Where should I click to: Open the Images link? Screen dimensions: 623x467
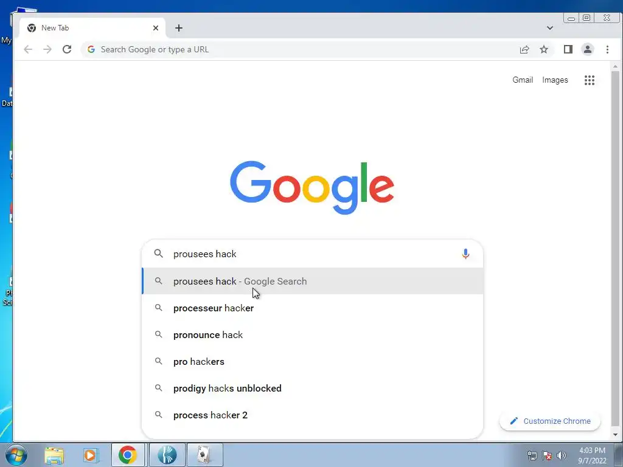(555, 80)
